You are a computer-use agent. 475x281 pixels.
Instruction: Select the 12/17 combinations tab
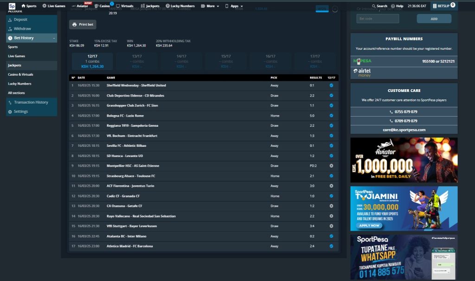[x=92, y=61]
